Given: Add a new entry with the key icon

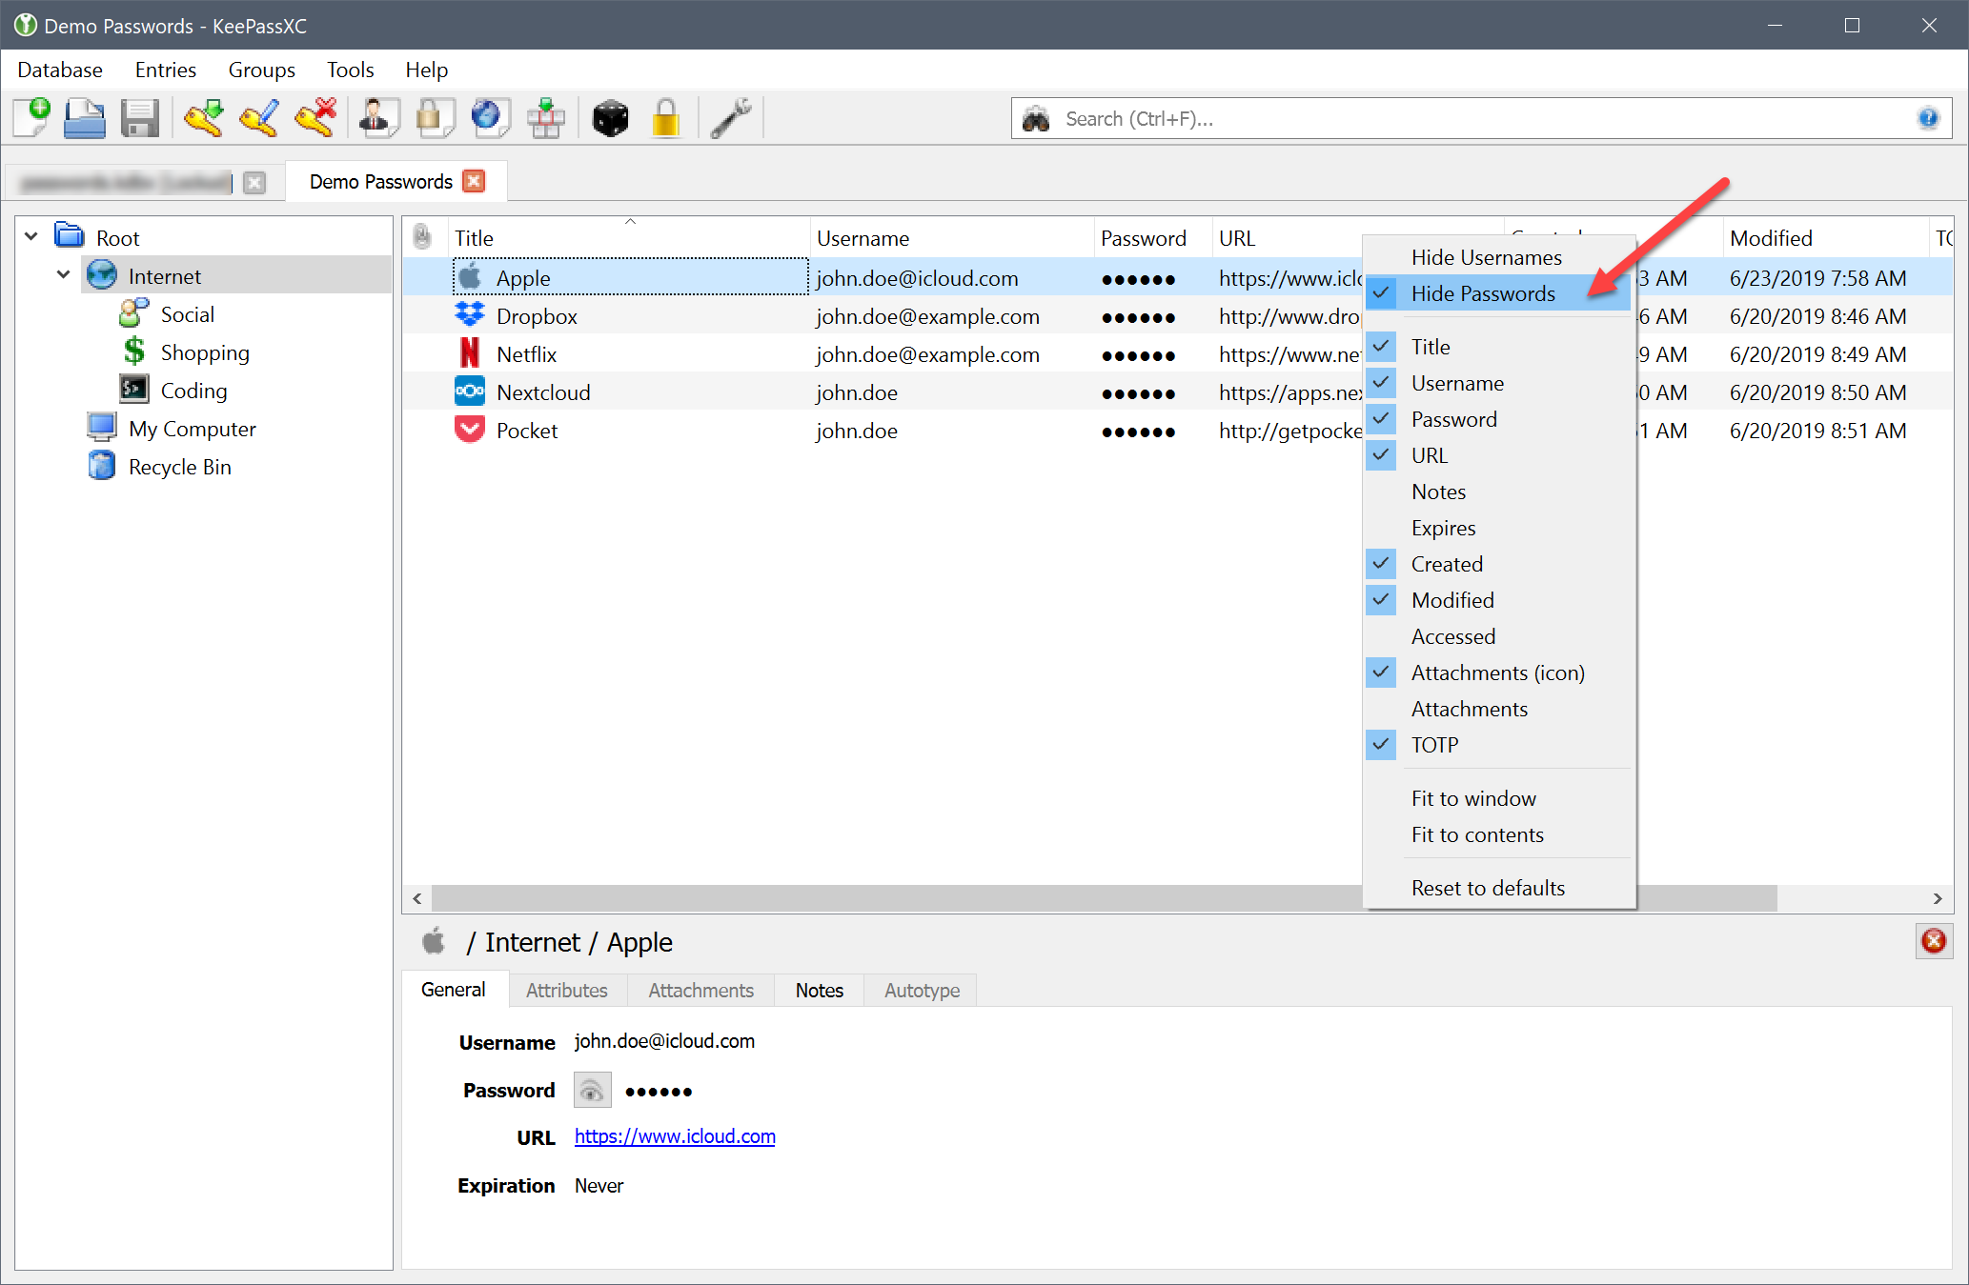Looking at the screenshot, I should pos(203,117).
